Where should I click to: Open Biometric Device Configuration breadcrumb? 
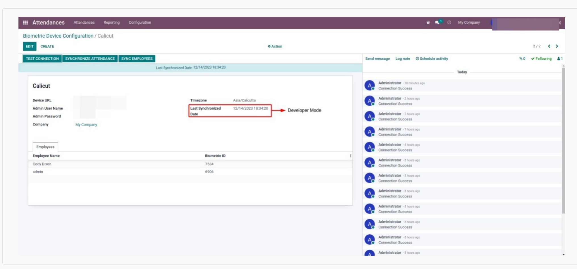coord(58,36)
